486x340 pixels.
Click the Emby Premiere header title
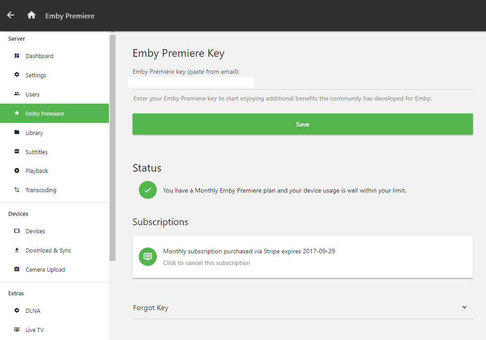click(x=70, y=16)
